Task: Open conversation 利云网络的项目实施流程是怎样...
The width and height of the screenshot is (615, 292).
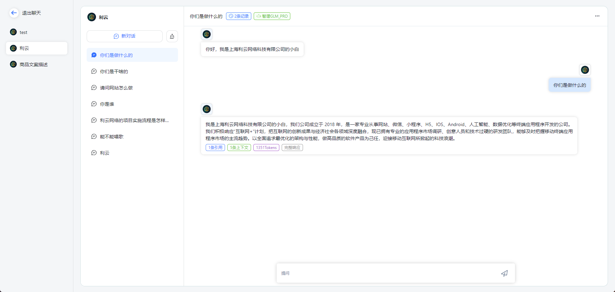Action: point(132,120)
